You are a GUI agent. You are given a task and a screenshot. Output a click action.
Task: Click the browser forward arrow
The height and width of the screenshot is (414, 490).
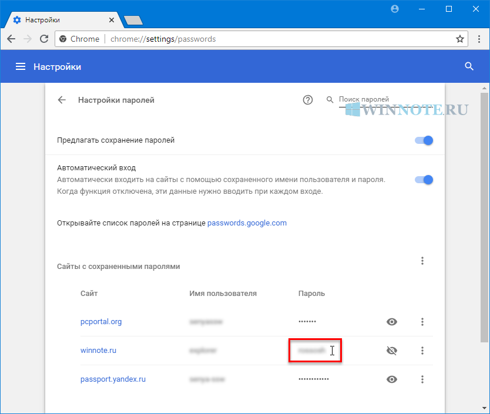[x=28, y=39]
